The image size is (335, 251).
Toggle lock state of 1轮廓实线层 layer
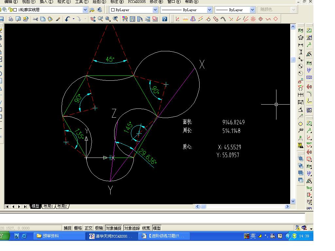(x=10, y=10)
